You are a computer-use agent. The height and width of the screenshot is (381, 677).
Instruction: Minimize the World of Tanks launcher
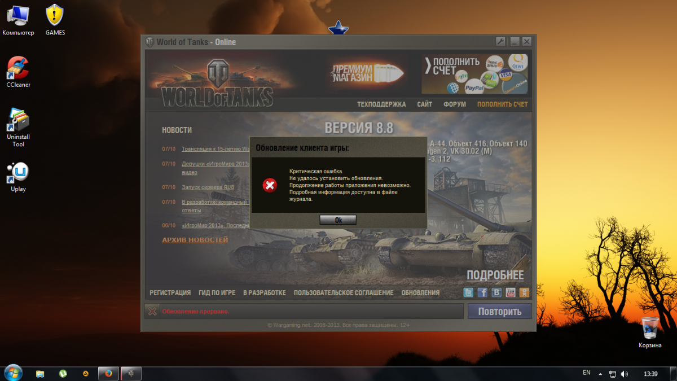click(x=514, y=42)
